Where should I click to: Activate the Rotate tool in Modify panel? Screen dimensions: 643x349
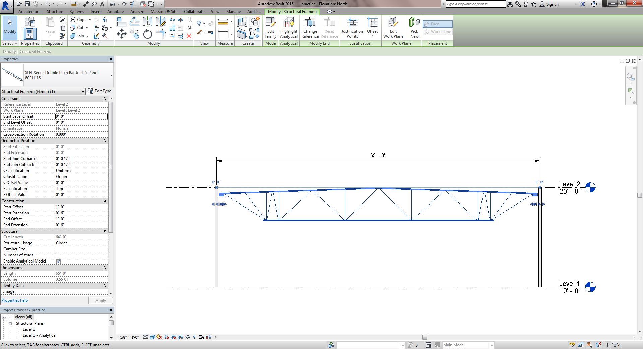[x=147, y=34]
